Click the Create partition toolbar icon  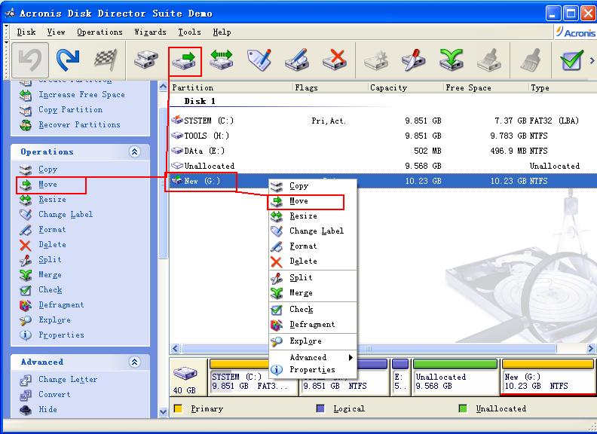(376, 60)
